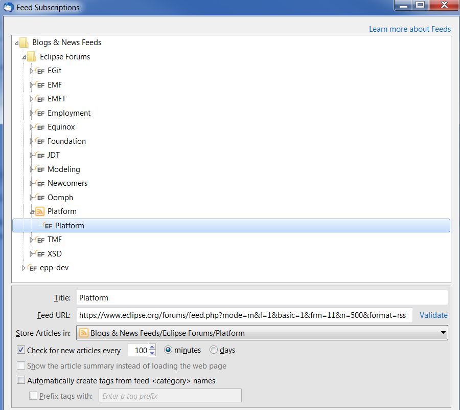This screenshot has height=410, width=460.
Task: Expand the EMF tree node
Action: (x=31, y=85)
